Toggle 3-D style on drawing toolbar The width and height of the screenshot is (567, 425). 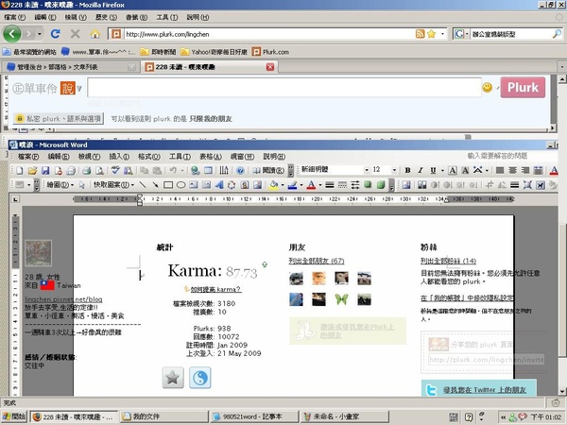[381, 185]
